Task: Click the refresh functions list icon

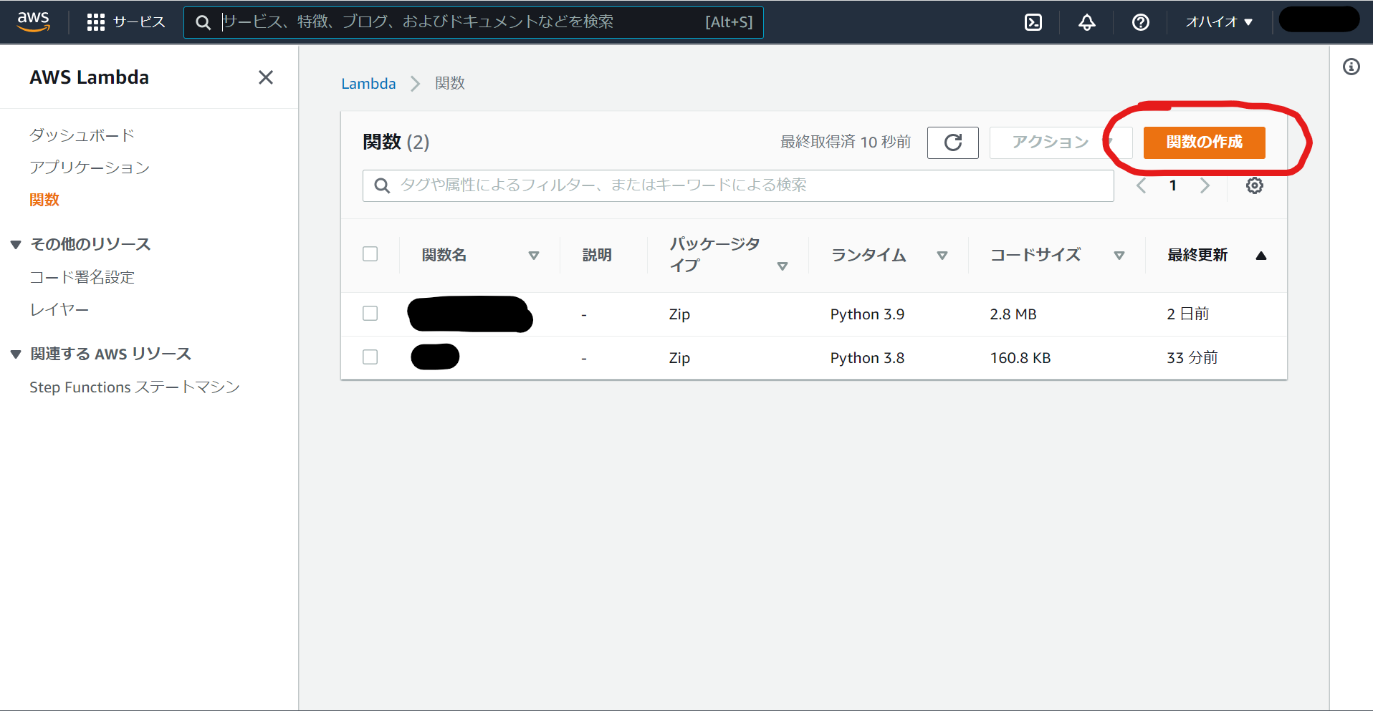Action: tap(953, 142)
